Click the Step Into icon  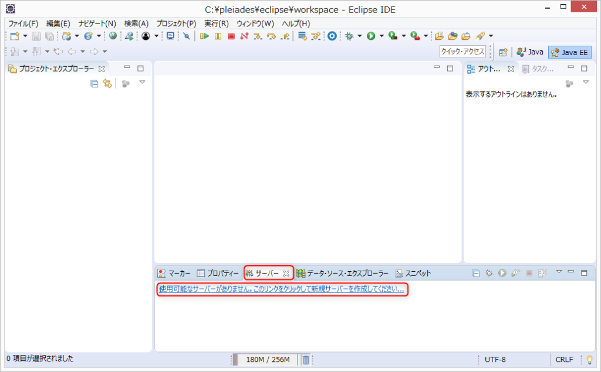click(x=258, y=36)
